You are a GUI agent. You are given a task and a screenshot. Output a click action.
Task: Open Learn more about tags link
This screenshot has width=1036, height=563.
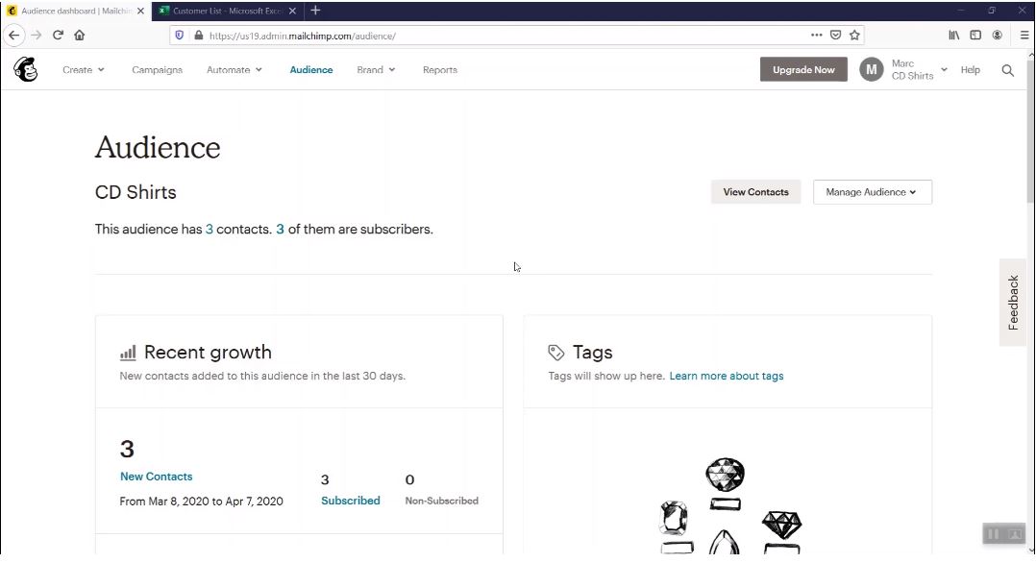pos(727,376)
